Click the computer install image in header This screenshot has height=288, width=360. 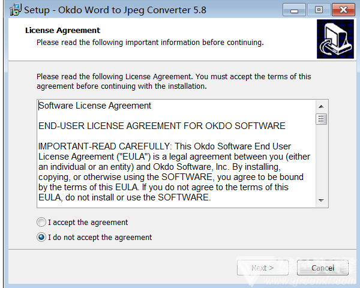click(335, 39)
